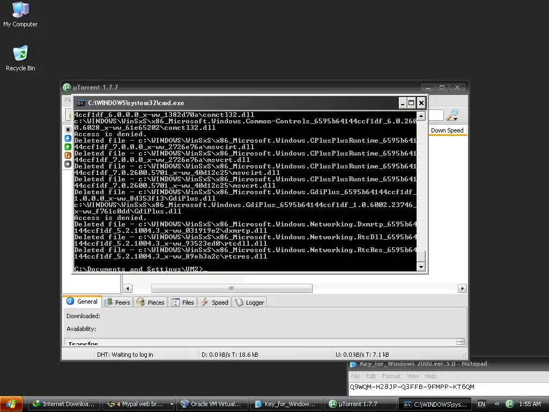Switch to the Speed tab
Image resolution: width=549 pixels, height=412 pixels.
(x=214, y=303)
